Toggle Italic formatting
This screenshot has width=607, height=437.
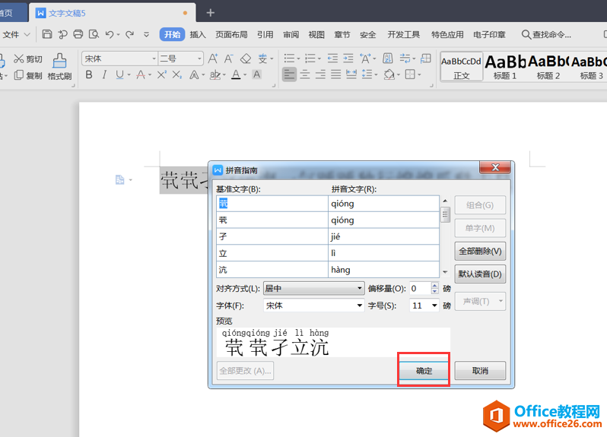[x=104, y=74]
